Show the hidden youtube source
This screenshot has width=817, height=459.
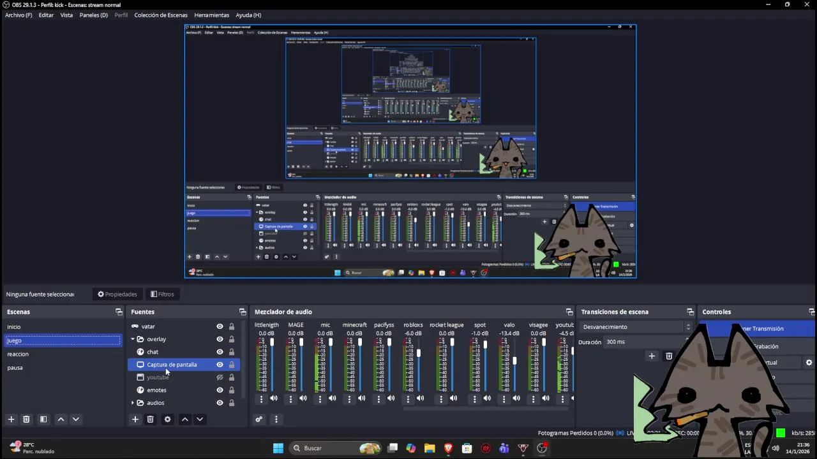(220, 377)
